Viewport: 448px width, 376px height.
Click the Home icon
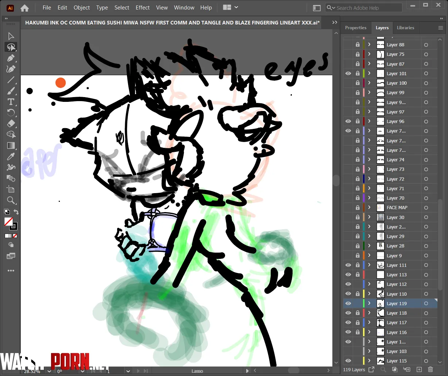[25, 8]
